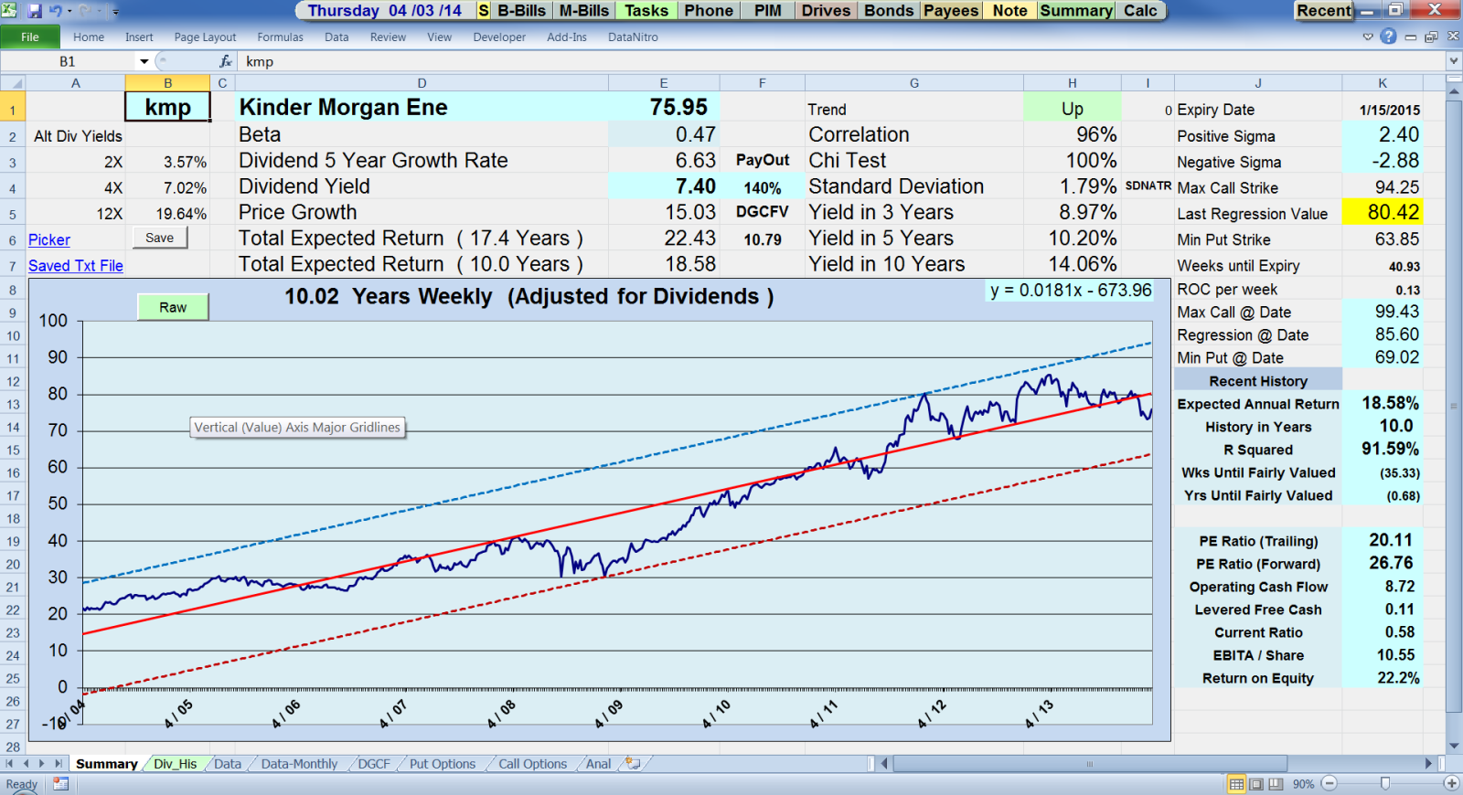The image size is (1463, 795).
Task: Click the Summary button in title bar
Action: click(1076, 11)
